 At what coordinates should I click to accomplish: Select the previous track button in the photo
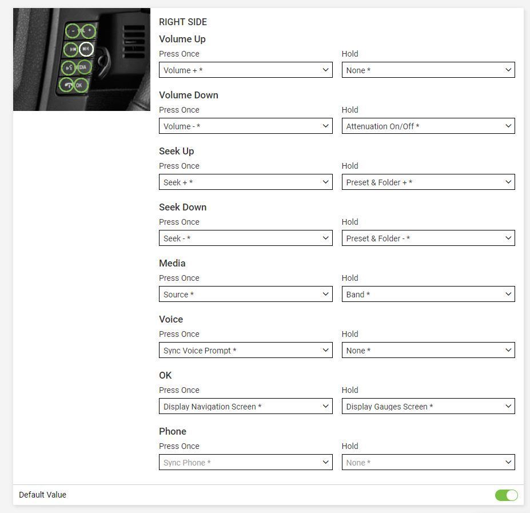[71, 49]
